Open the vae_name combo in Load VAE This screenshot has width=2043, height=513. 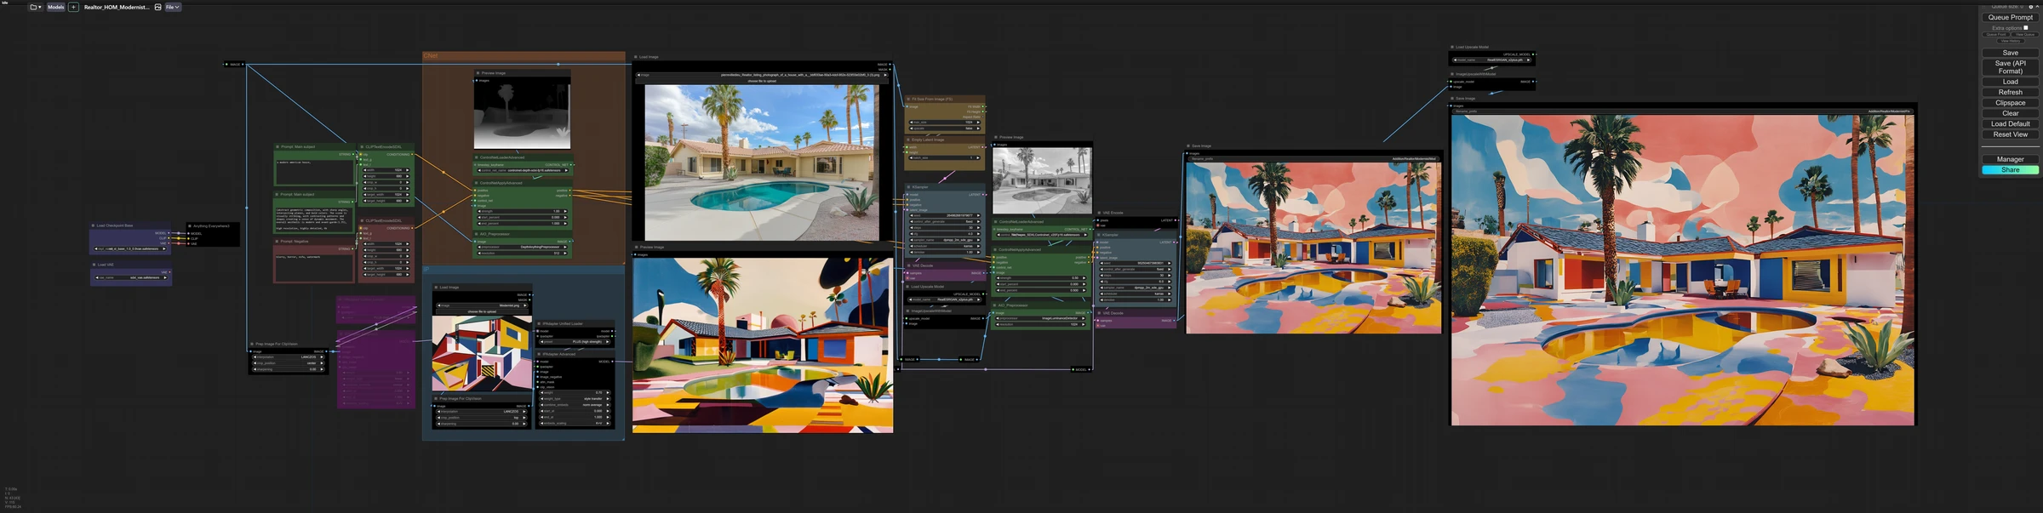[x=130, y=277]
